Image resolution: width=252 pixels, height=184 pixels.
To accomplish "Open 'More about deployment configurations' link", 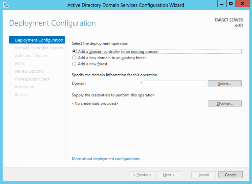I will click(106, 159).
